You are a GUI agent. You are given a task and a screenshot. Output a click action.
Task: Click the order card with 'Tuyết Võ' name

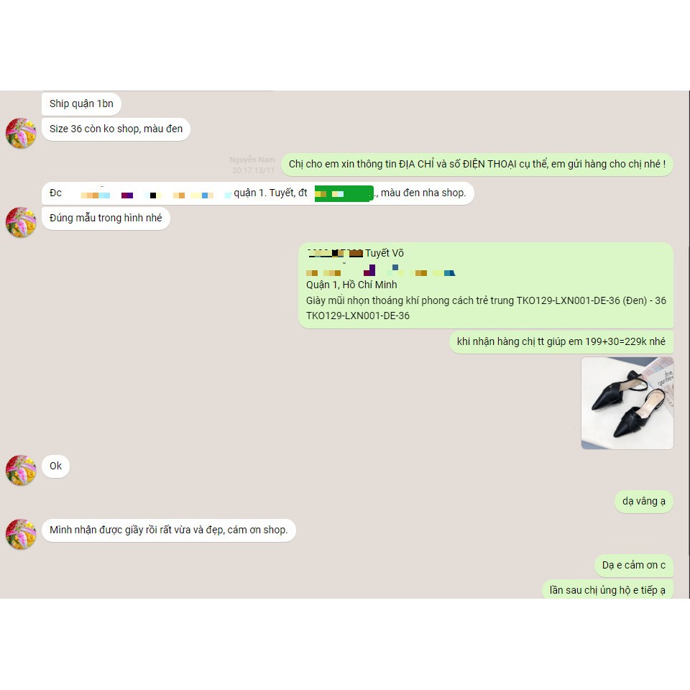[x=486, y=285]
